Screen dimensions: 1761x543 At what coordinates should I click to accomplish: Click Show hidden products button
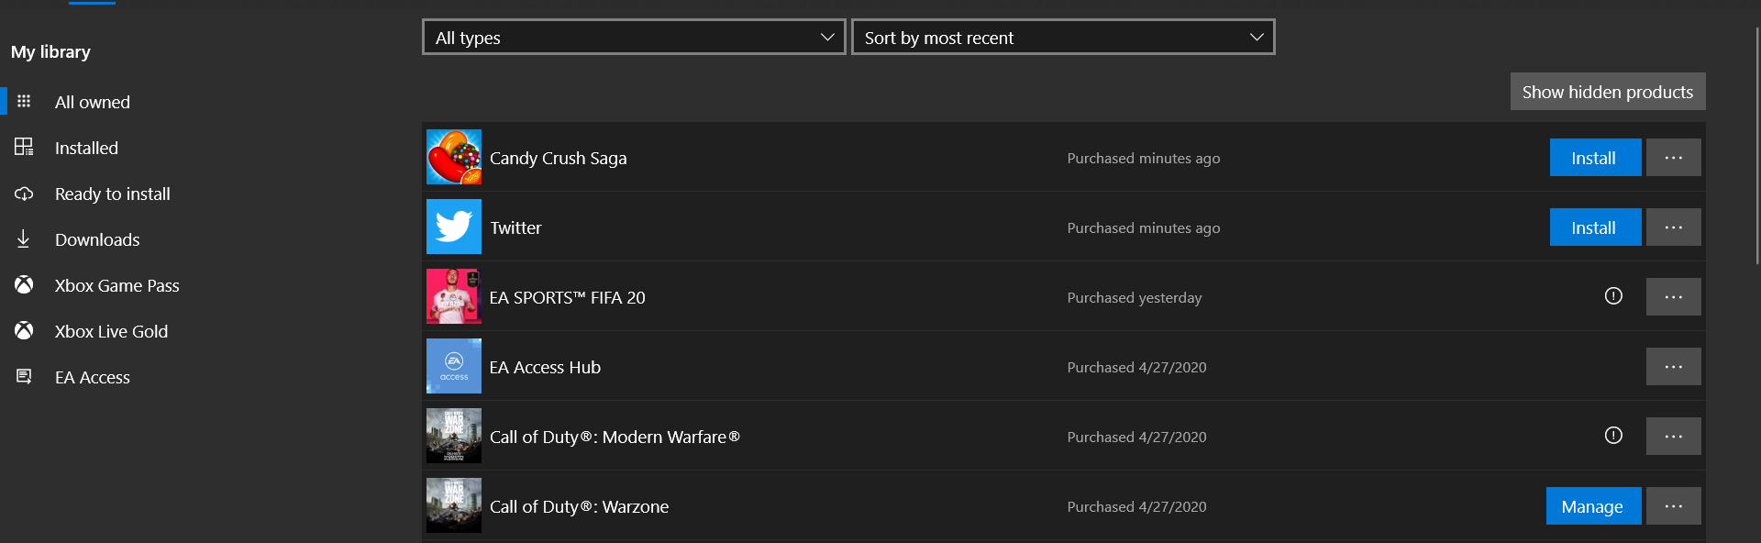pos(1608,92)
